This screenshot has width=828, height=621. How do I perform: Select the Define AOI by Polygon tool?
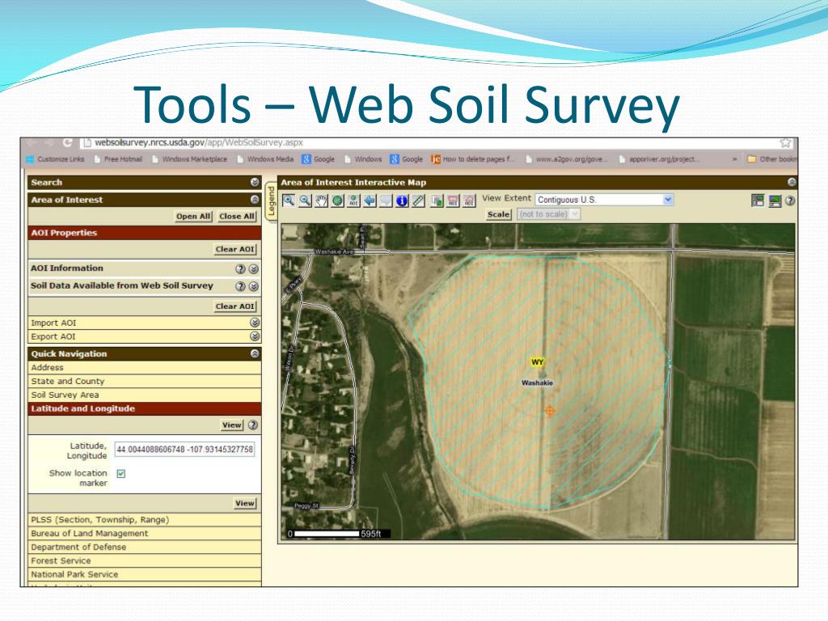[469, 201]
